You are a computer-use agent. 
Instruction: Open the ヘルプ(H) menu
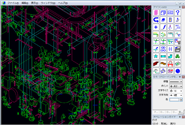[x=63, y=3]
